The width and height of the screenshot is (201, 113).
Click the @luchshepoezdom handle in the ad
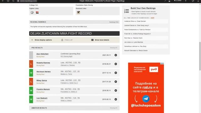click(x=146, y=105)
